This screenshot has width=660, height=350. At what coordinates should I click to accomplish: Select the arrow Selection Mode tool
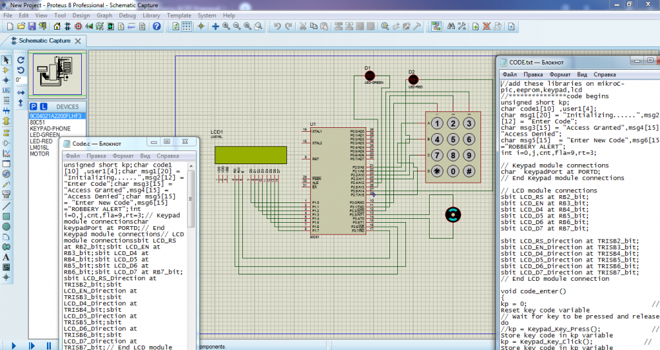(7, 60)
